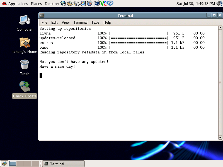Click the terminal vertical scrollbar thumb
The width and height of the screenshot is (223, 167).
tap(220, 83)
